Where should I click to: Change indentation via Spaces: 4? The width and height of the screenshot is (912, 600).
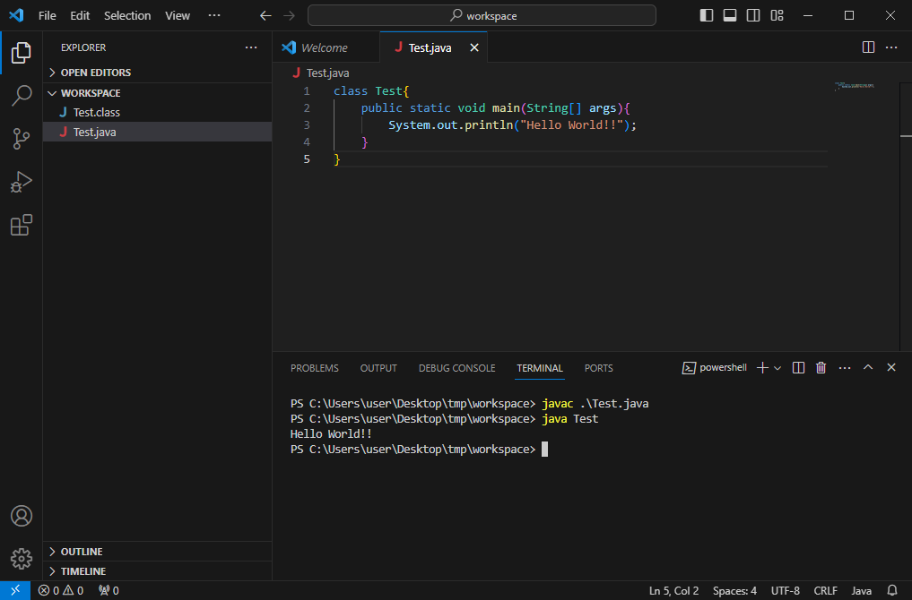click(734, 590)
